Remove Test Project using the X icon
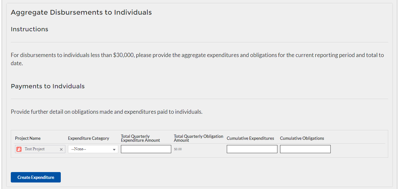Screen dimensions: 399x189 tap(61, 149)
